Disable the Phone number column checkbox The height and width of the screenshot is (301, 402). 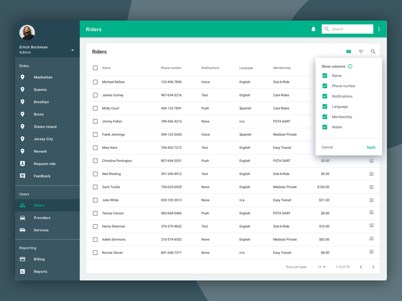point(325,86)
